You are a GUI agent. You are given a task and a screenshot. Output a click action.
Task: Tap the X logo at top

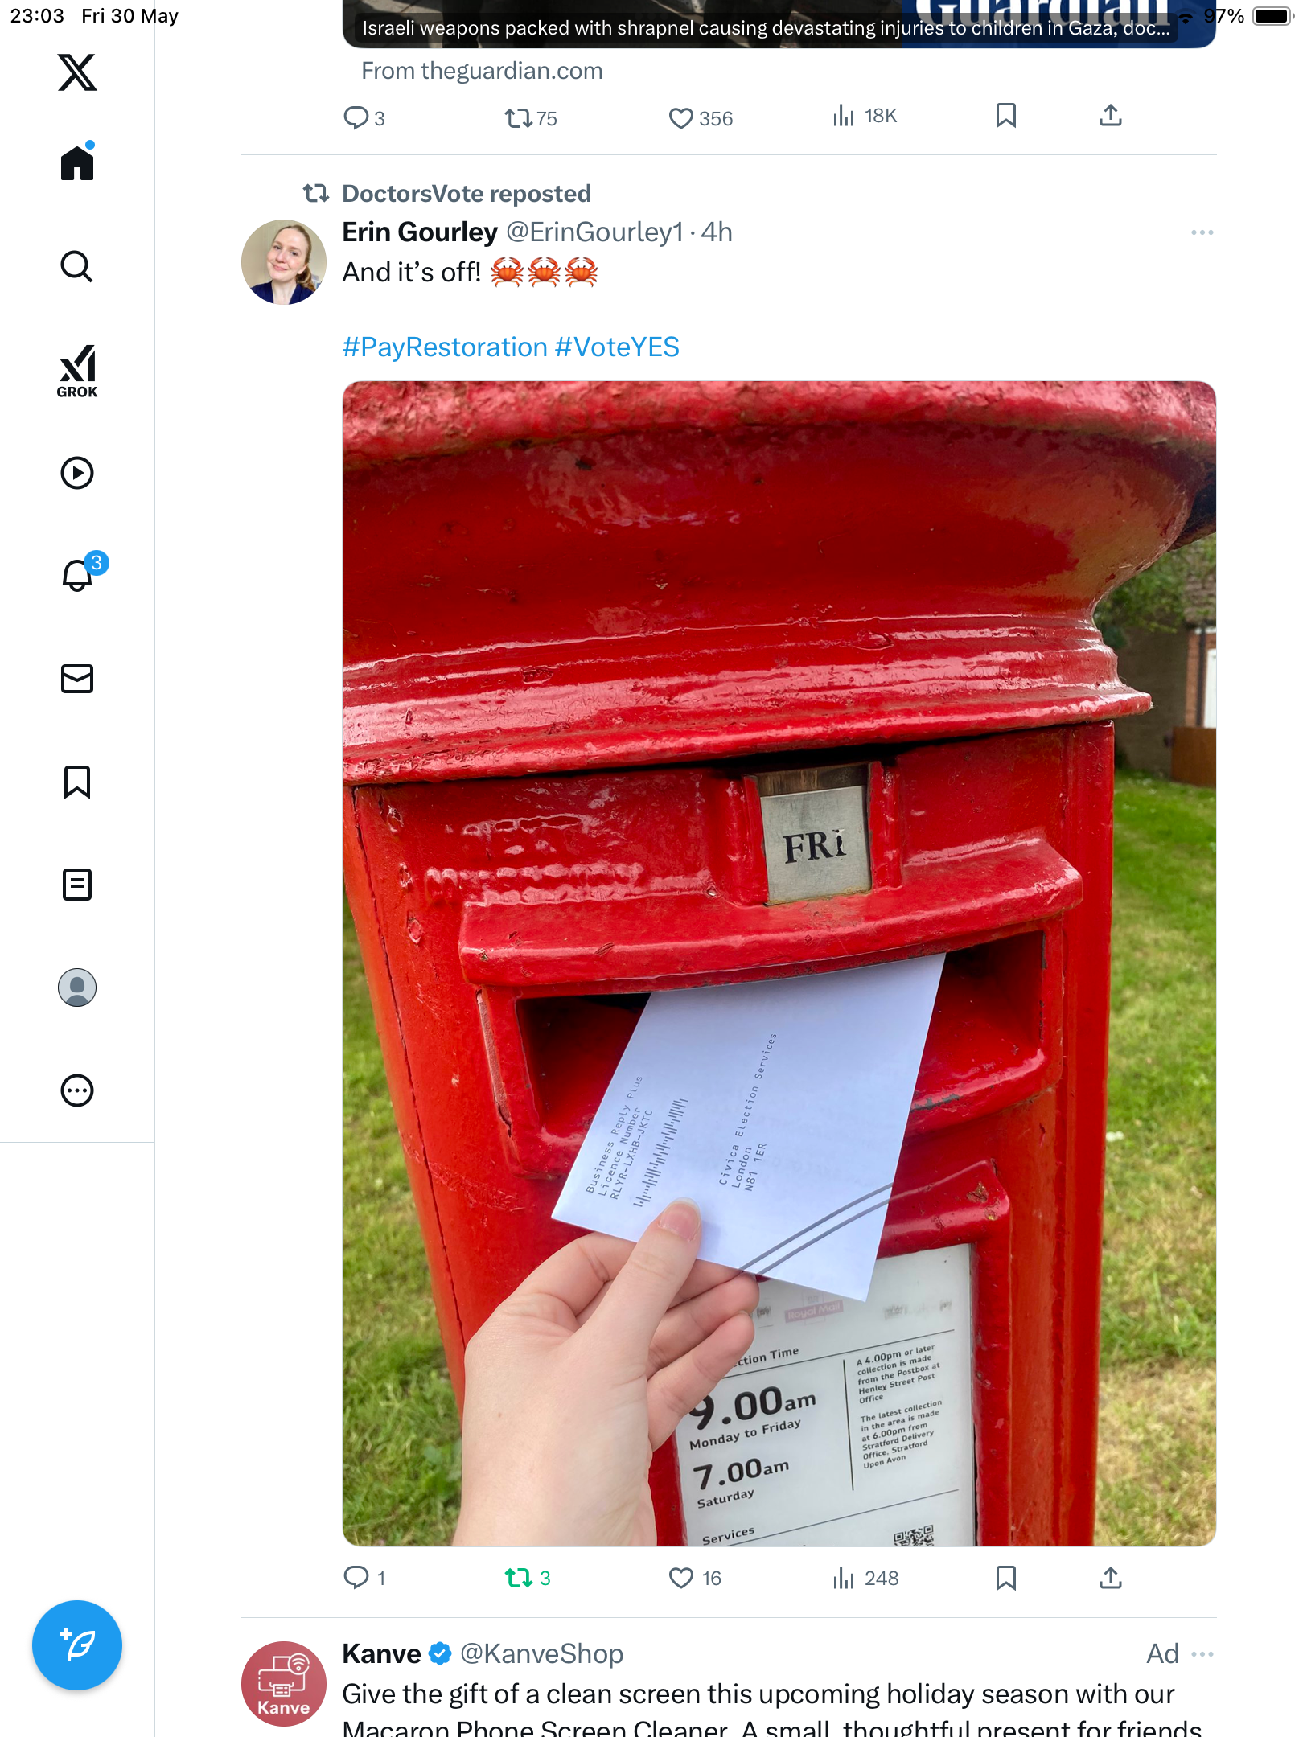tap(77, 72)
